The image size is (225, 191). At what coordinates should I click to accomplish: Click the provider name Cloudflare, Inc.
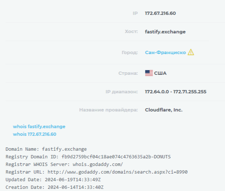[164, 110]
